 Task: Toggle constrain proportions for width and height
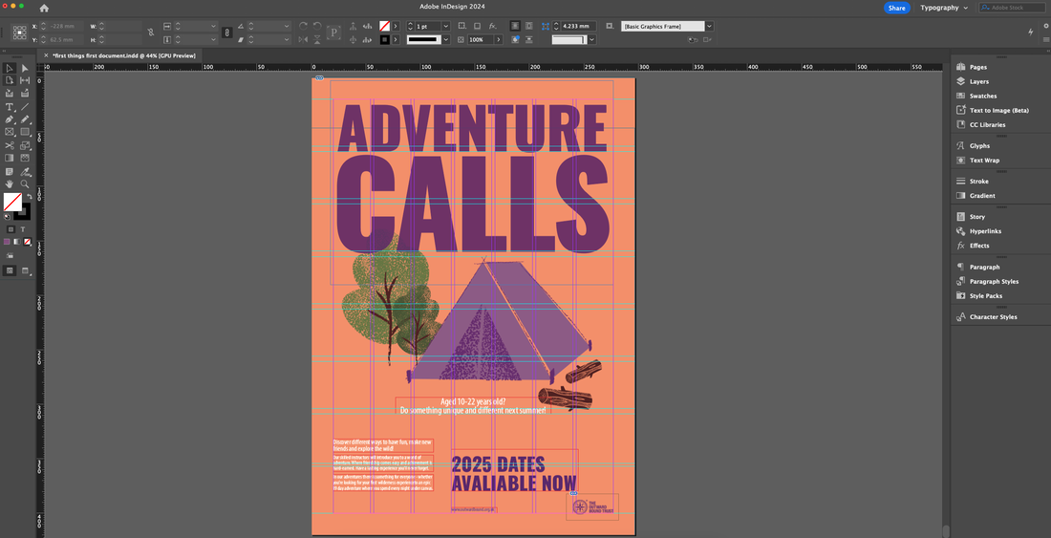(x=150, y=32)
